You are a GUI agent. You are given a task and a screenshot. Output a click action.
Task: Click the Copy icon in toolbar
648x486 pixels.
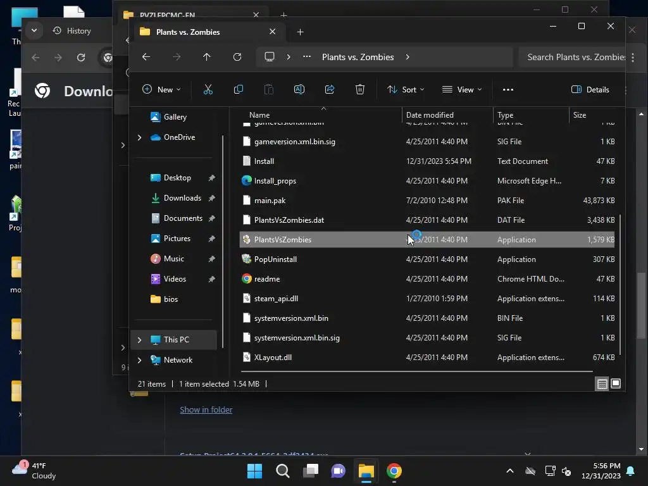[239, 89]
